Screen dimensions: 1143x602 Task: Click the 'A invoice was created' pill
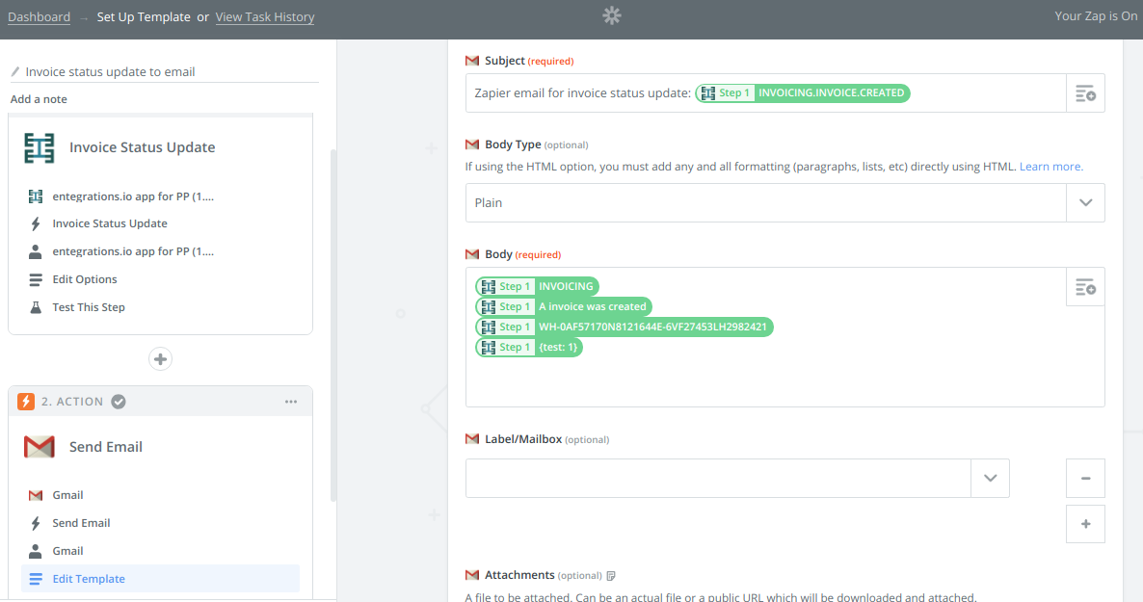(x=564, y=307)
